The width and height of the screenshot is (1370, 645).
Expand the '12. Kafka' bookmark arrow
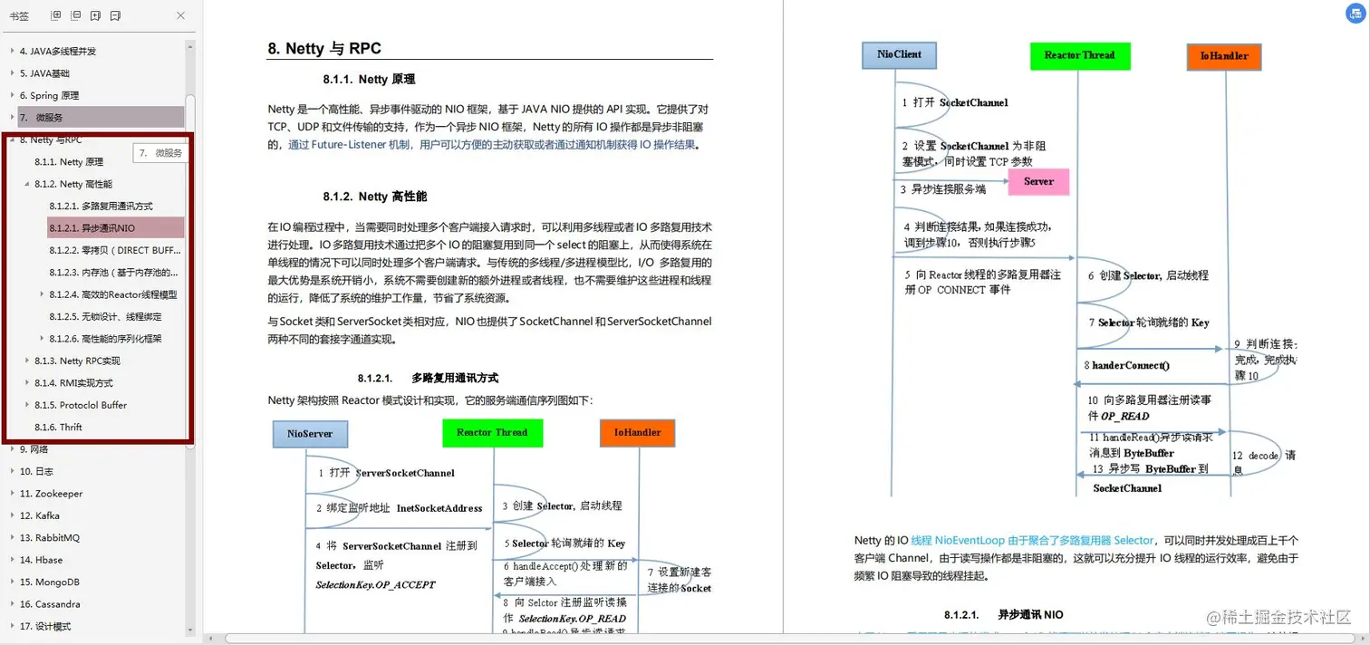(12, 515)
